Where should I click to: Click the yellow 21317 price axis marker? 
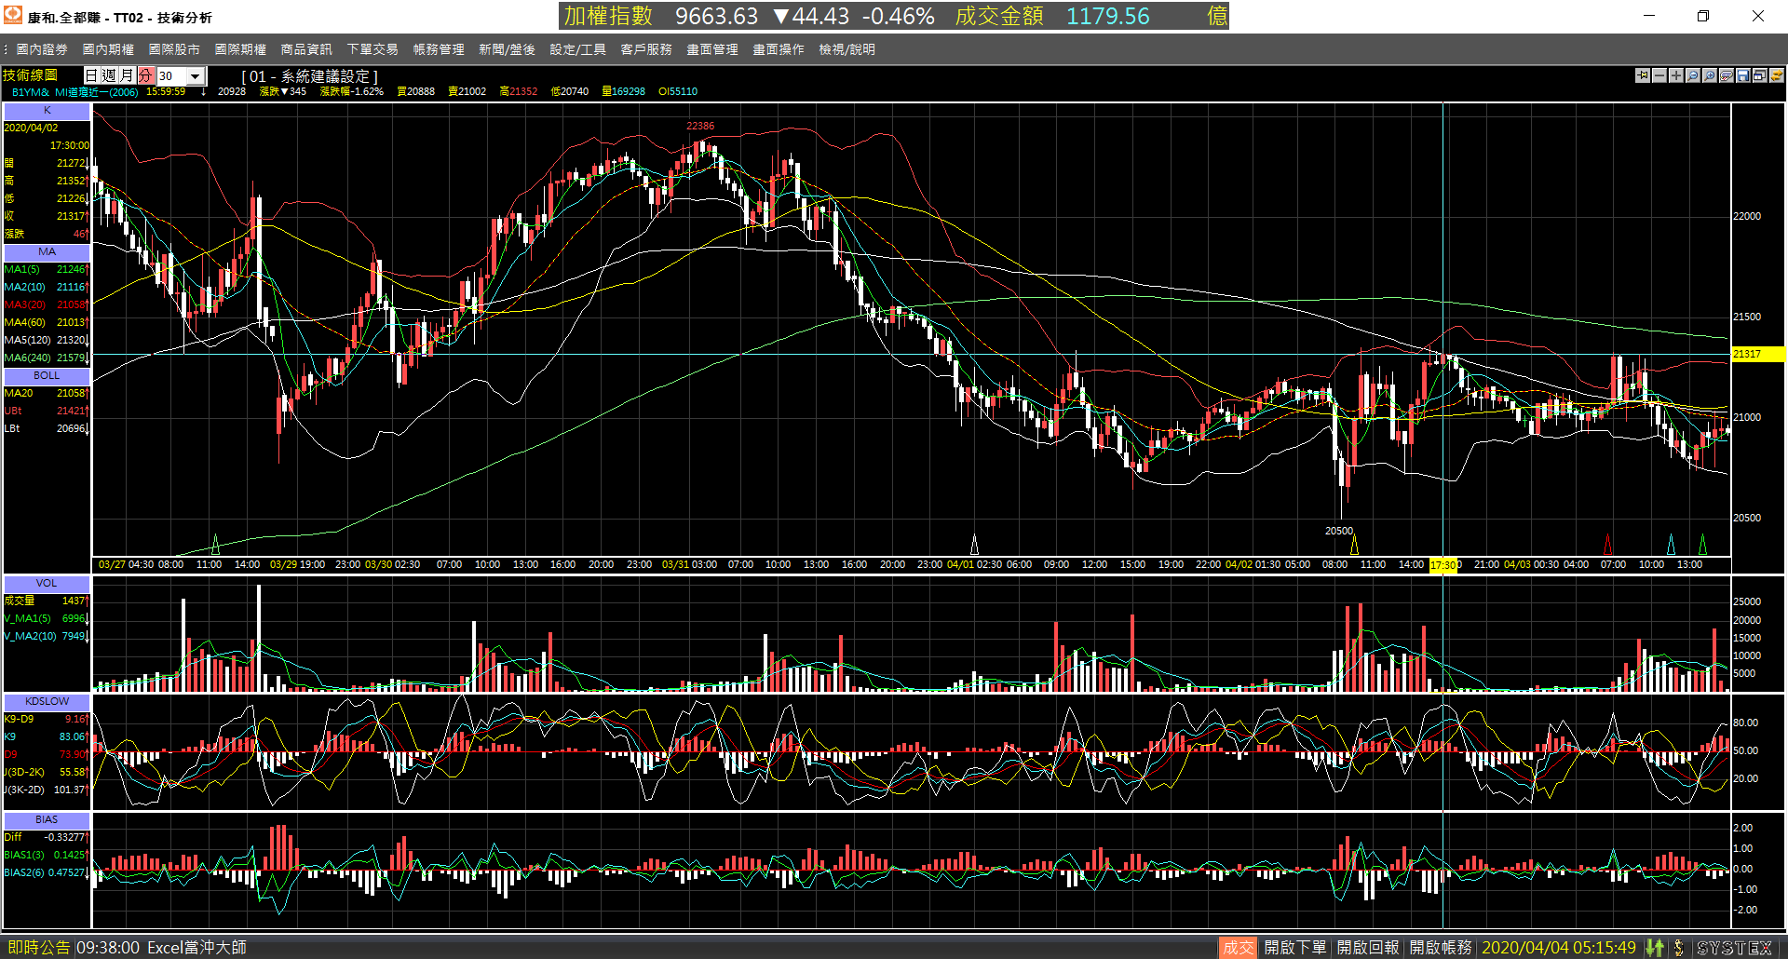(1757, 355)
